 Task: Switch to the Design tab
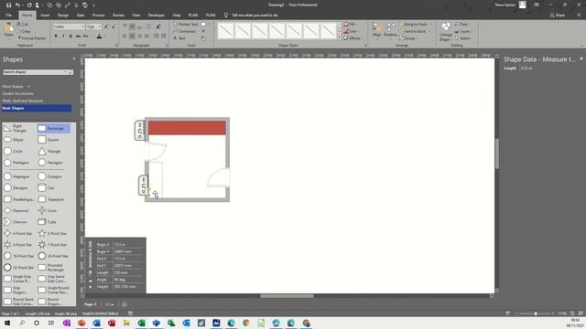coord(63,16)
